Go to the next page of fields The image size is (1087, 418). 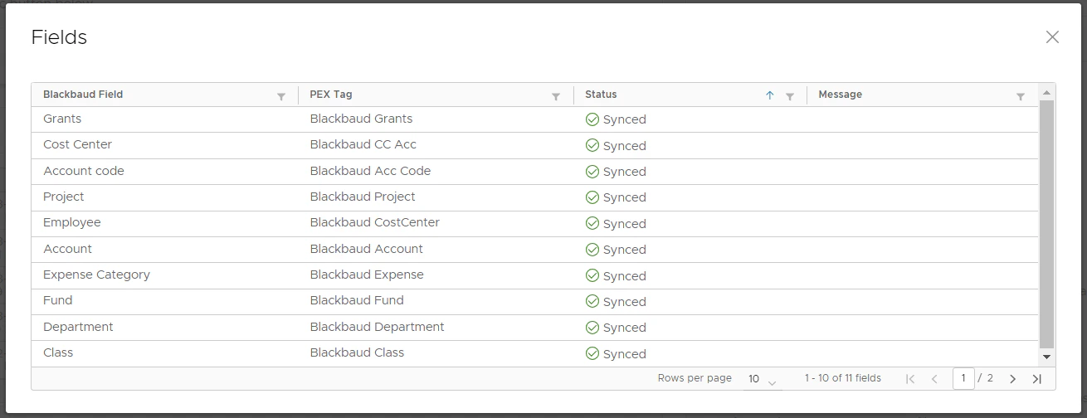tap(1012, 379)
